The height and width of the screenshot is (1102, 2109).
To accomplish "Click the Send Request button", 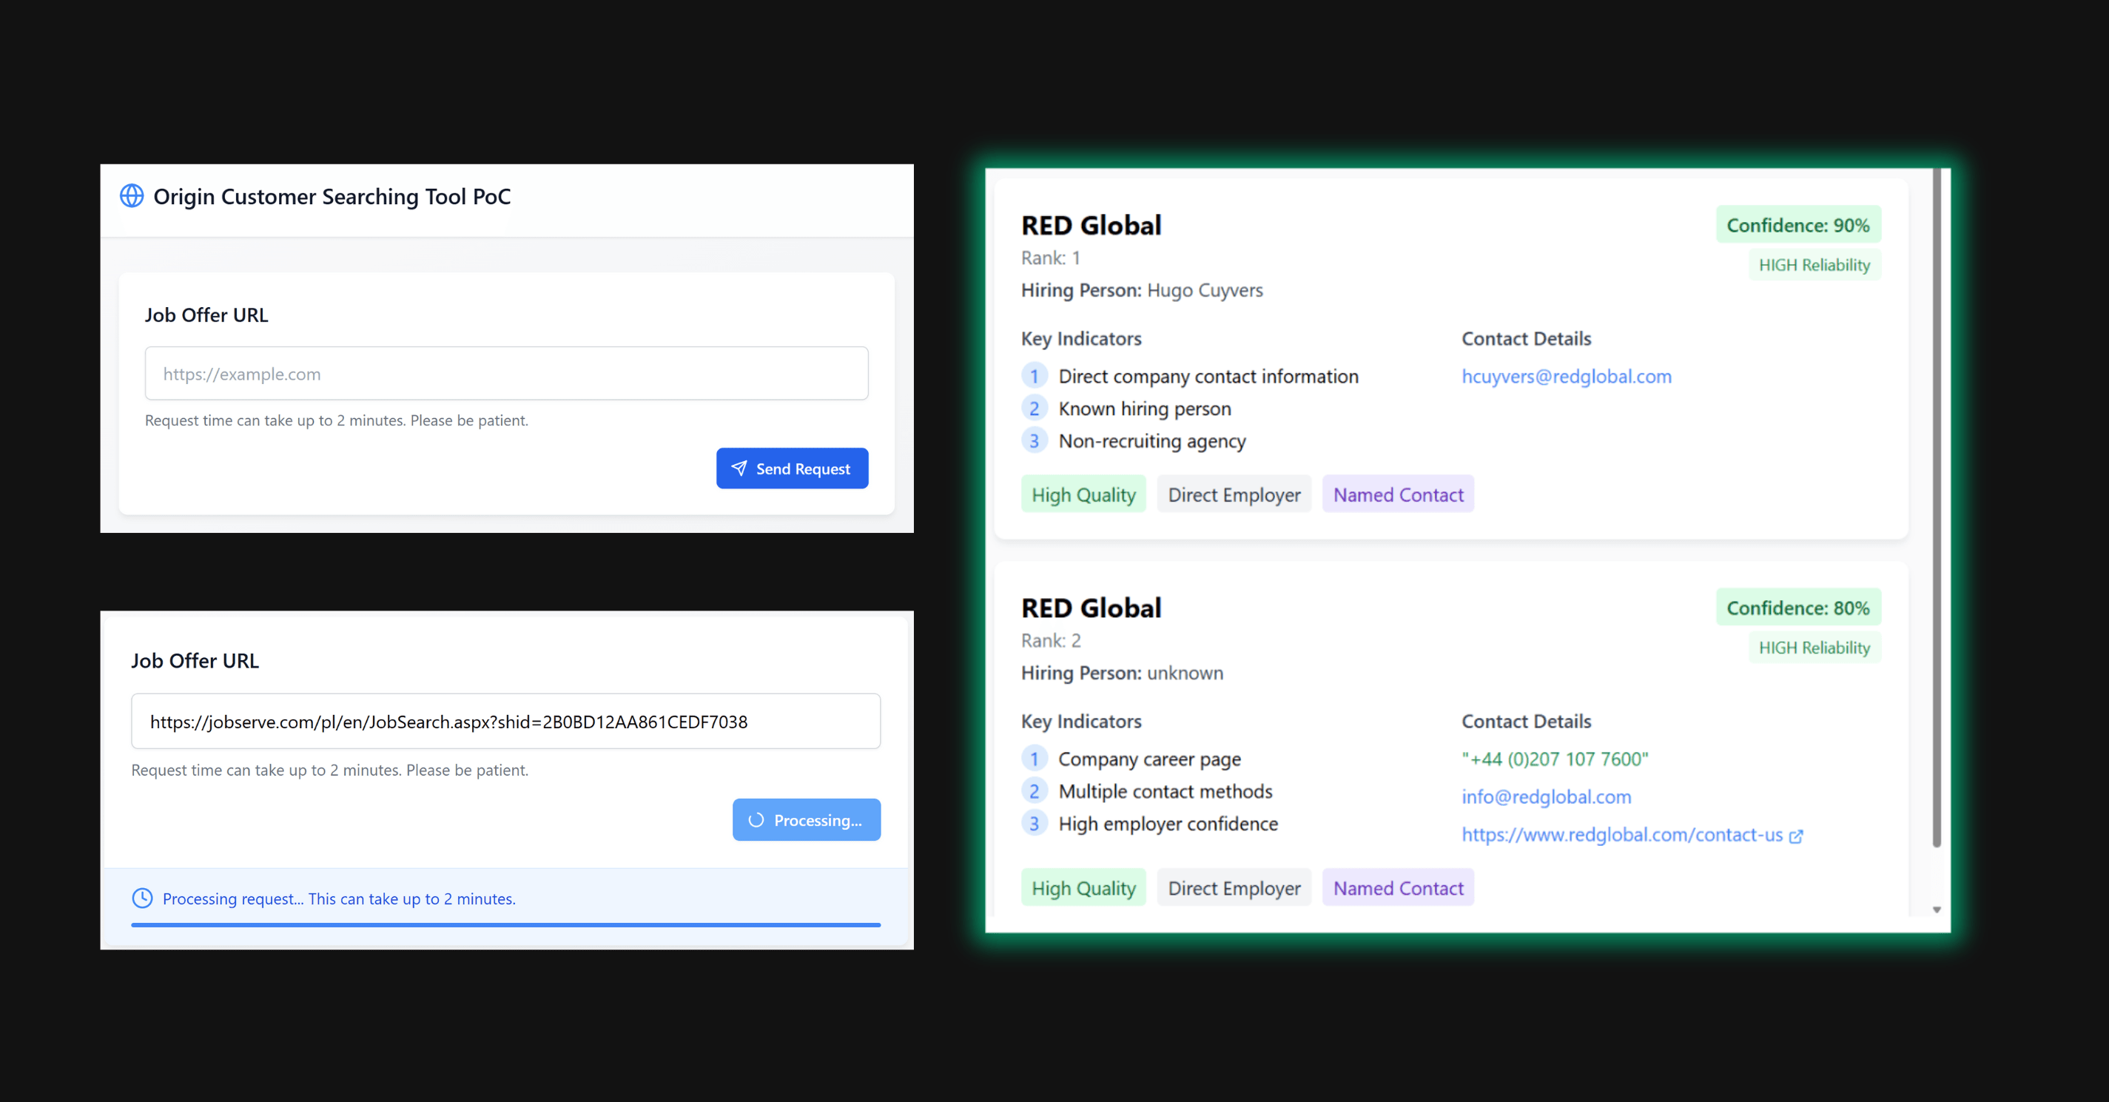I will 792,468.
